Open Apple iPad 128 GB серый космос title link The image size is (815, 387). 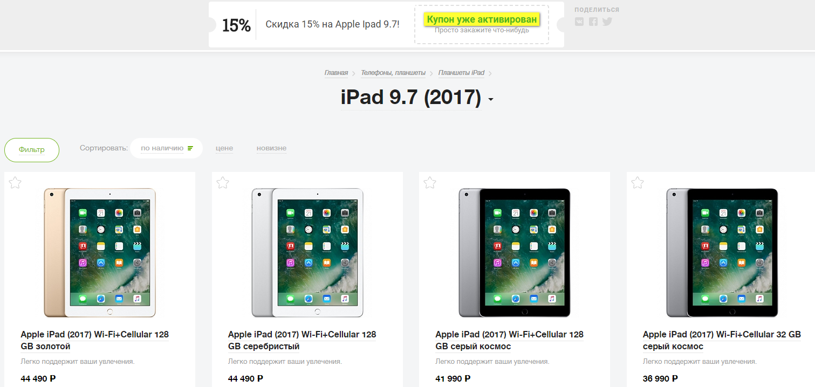(509, 340)
